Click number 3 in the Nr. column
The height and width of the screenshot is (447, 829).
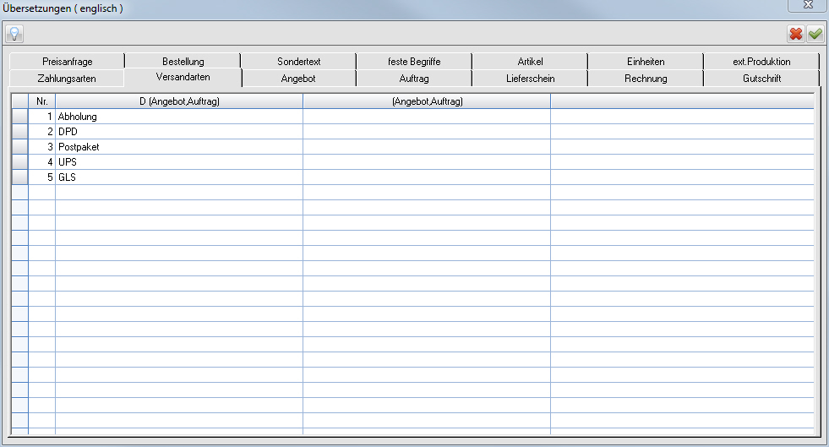tap(41, 147)
